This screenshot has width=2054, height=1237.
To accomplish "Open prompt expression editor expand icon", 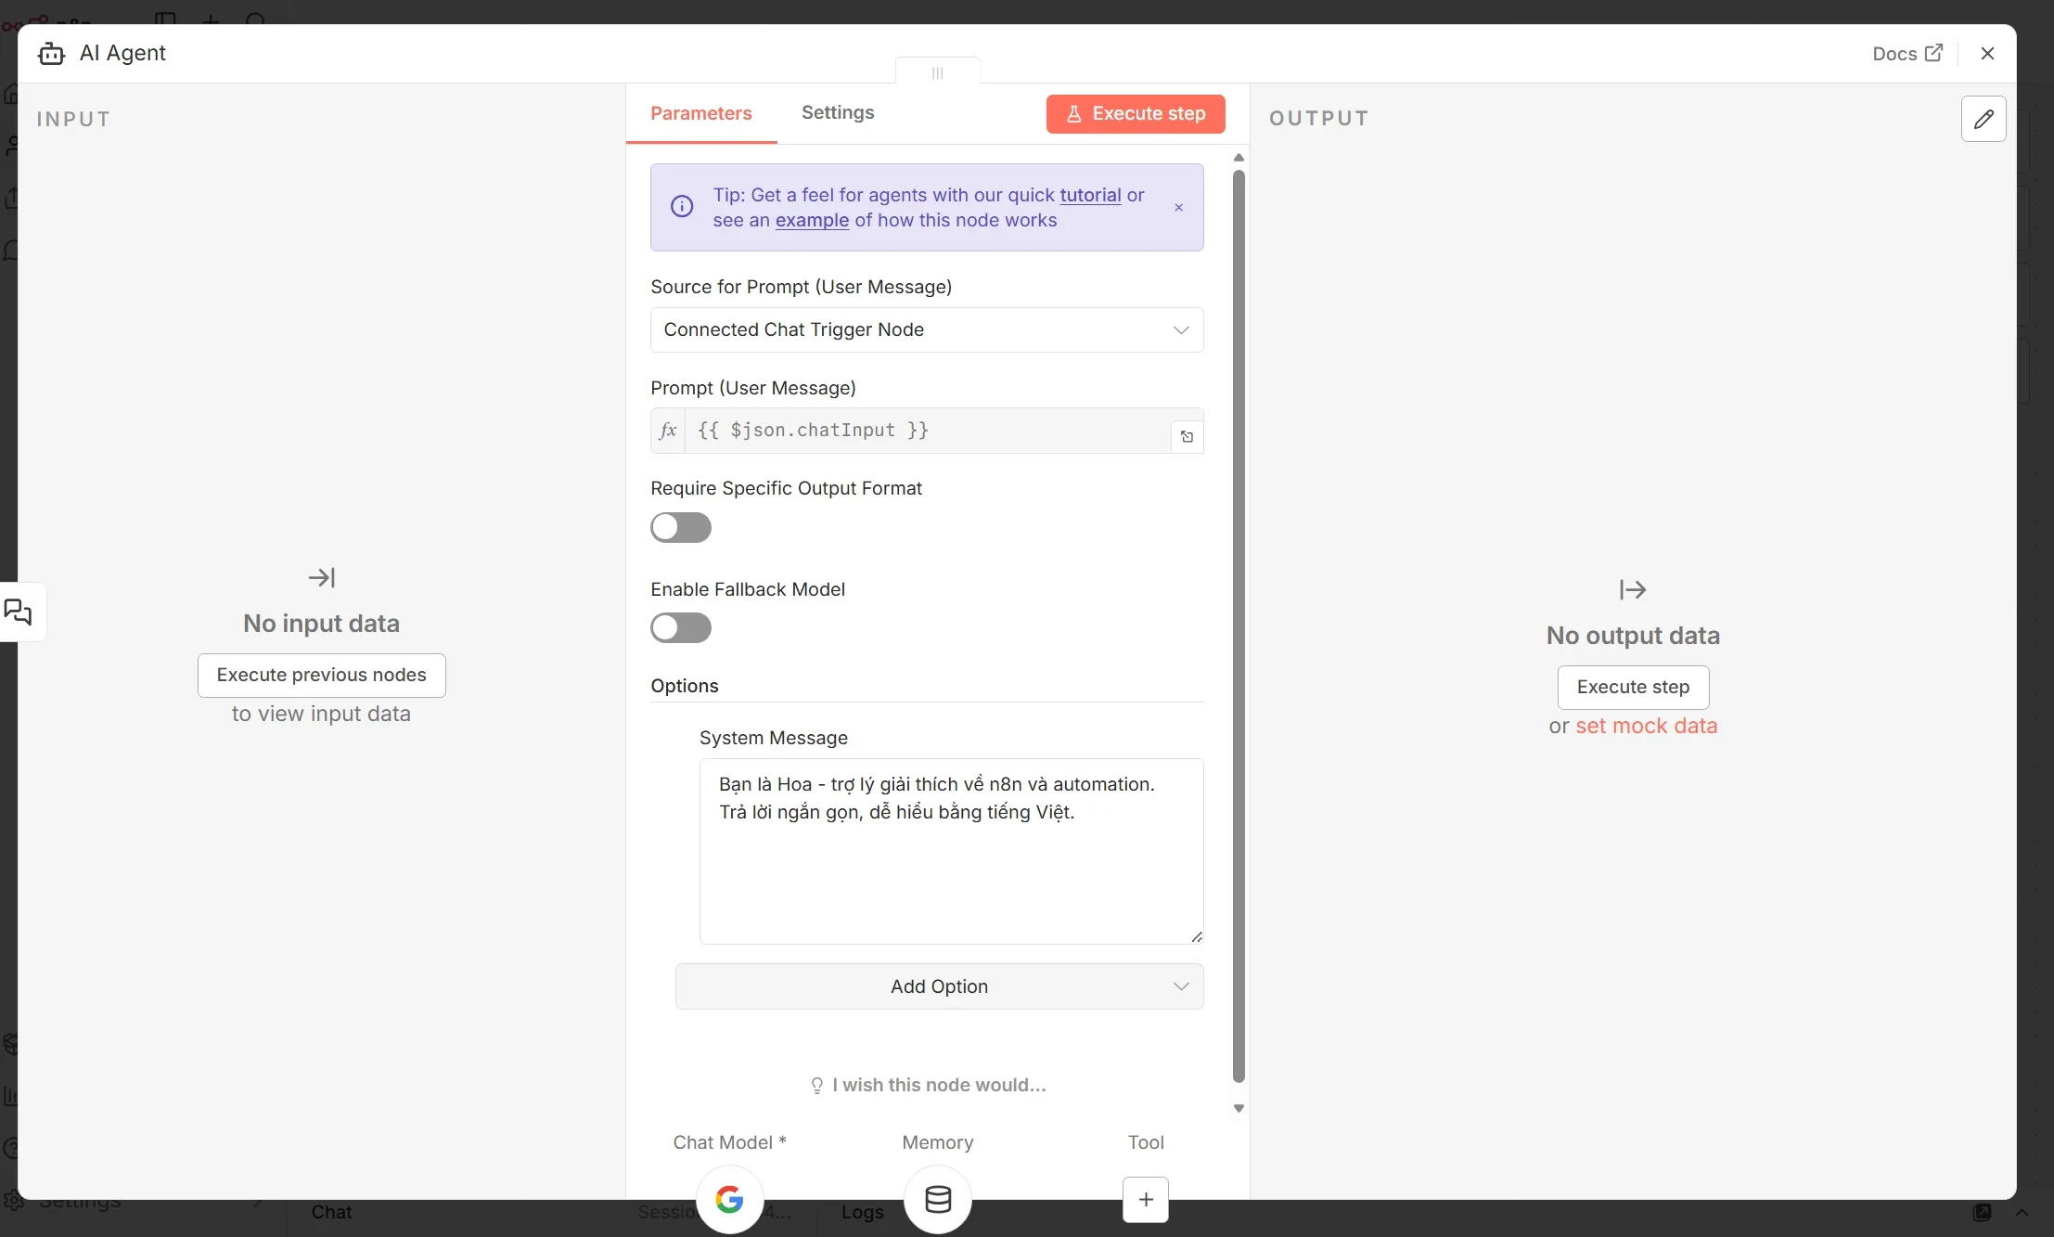I will 1187,437.
